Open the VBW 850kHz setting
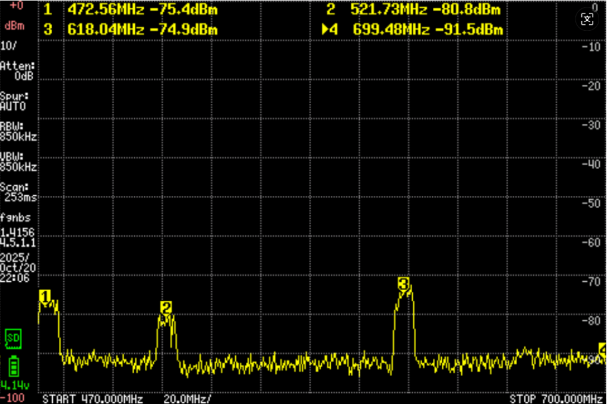The height and width of the screenshot is (404, 608). 18,163
